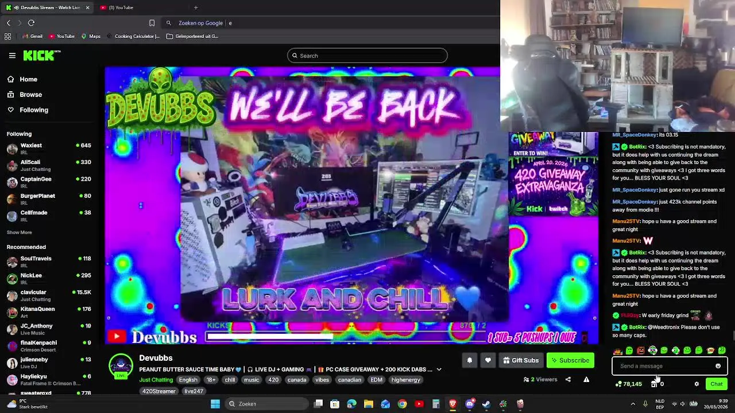735x413 pixels.
Task: Open Gmail bookmark
Action: click(32, 36)
